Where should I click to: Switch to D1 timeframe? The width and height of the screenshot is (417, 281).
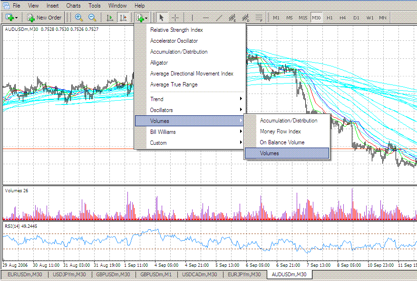(356, 18)
